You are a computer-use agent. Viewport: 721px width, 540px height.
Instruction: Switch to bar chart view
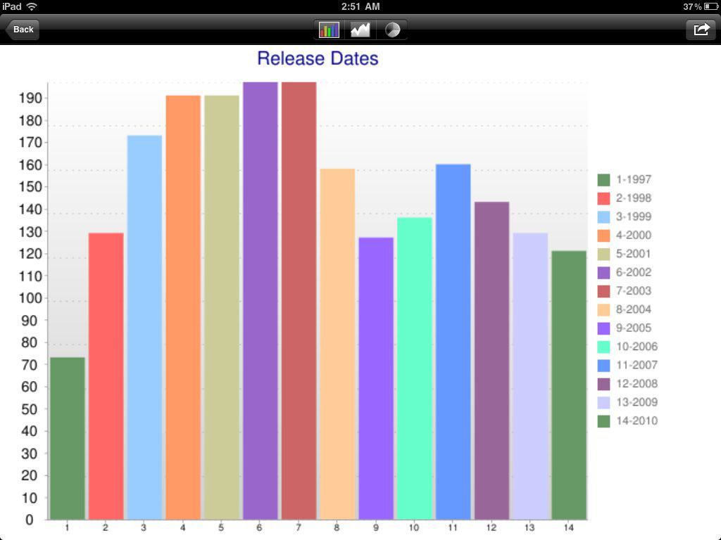[329, 30]
